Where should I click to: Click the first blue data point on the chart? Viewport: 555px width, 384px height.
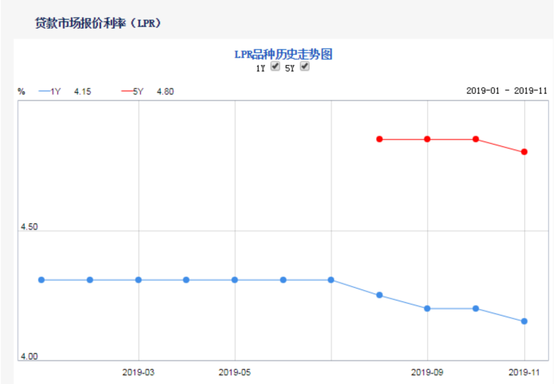41,280
